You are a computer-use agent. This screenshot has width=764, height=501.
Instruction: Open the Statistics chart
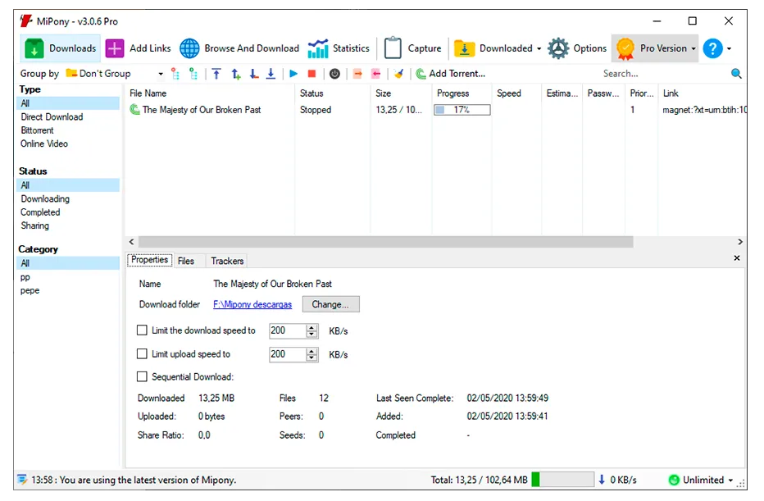tap(318, 48)
